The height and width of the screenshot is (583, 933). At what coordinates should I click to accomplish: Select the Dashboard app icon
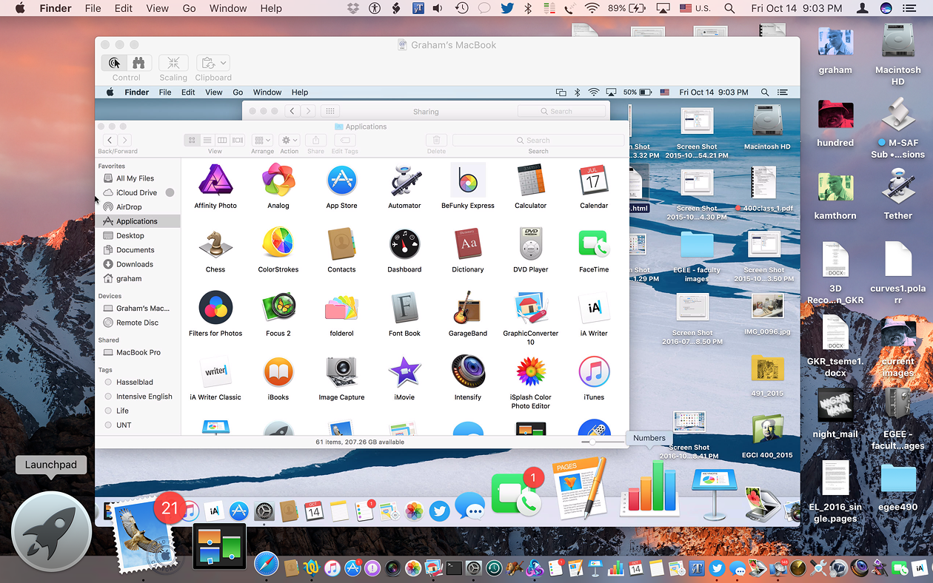tap(404, 244)
